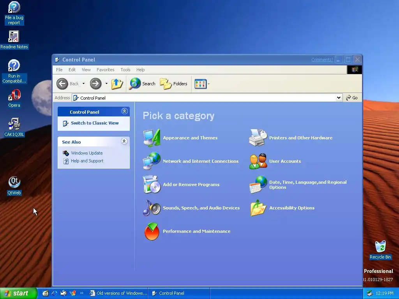399x299 pixels.
Task: Click the system tray network icon
Action: pos(370,293)
